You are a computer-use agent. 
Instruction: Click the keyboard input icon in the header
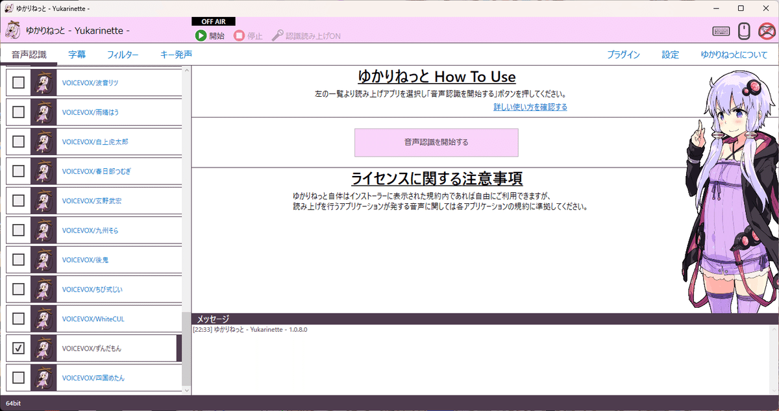click(x=721, y=31)
